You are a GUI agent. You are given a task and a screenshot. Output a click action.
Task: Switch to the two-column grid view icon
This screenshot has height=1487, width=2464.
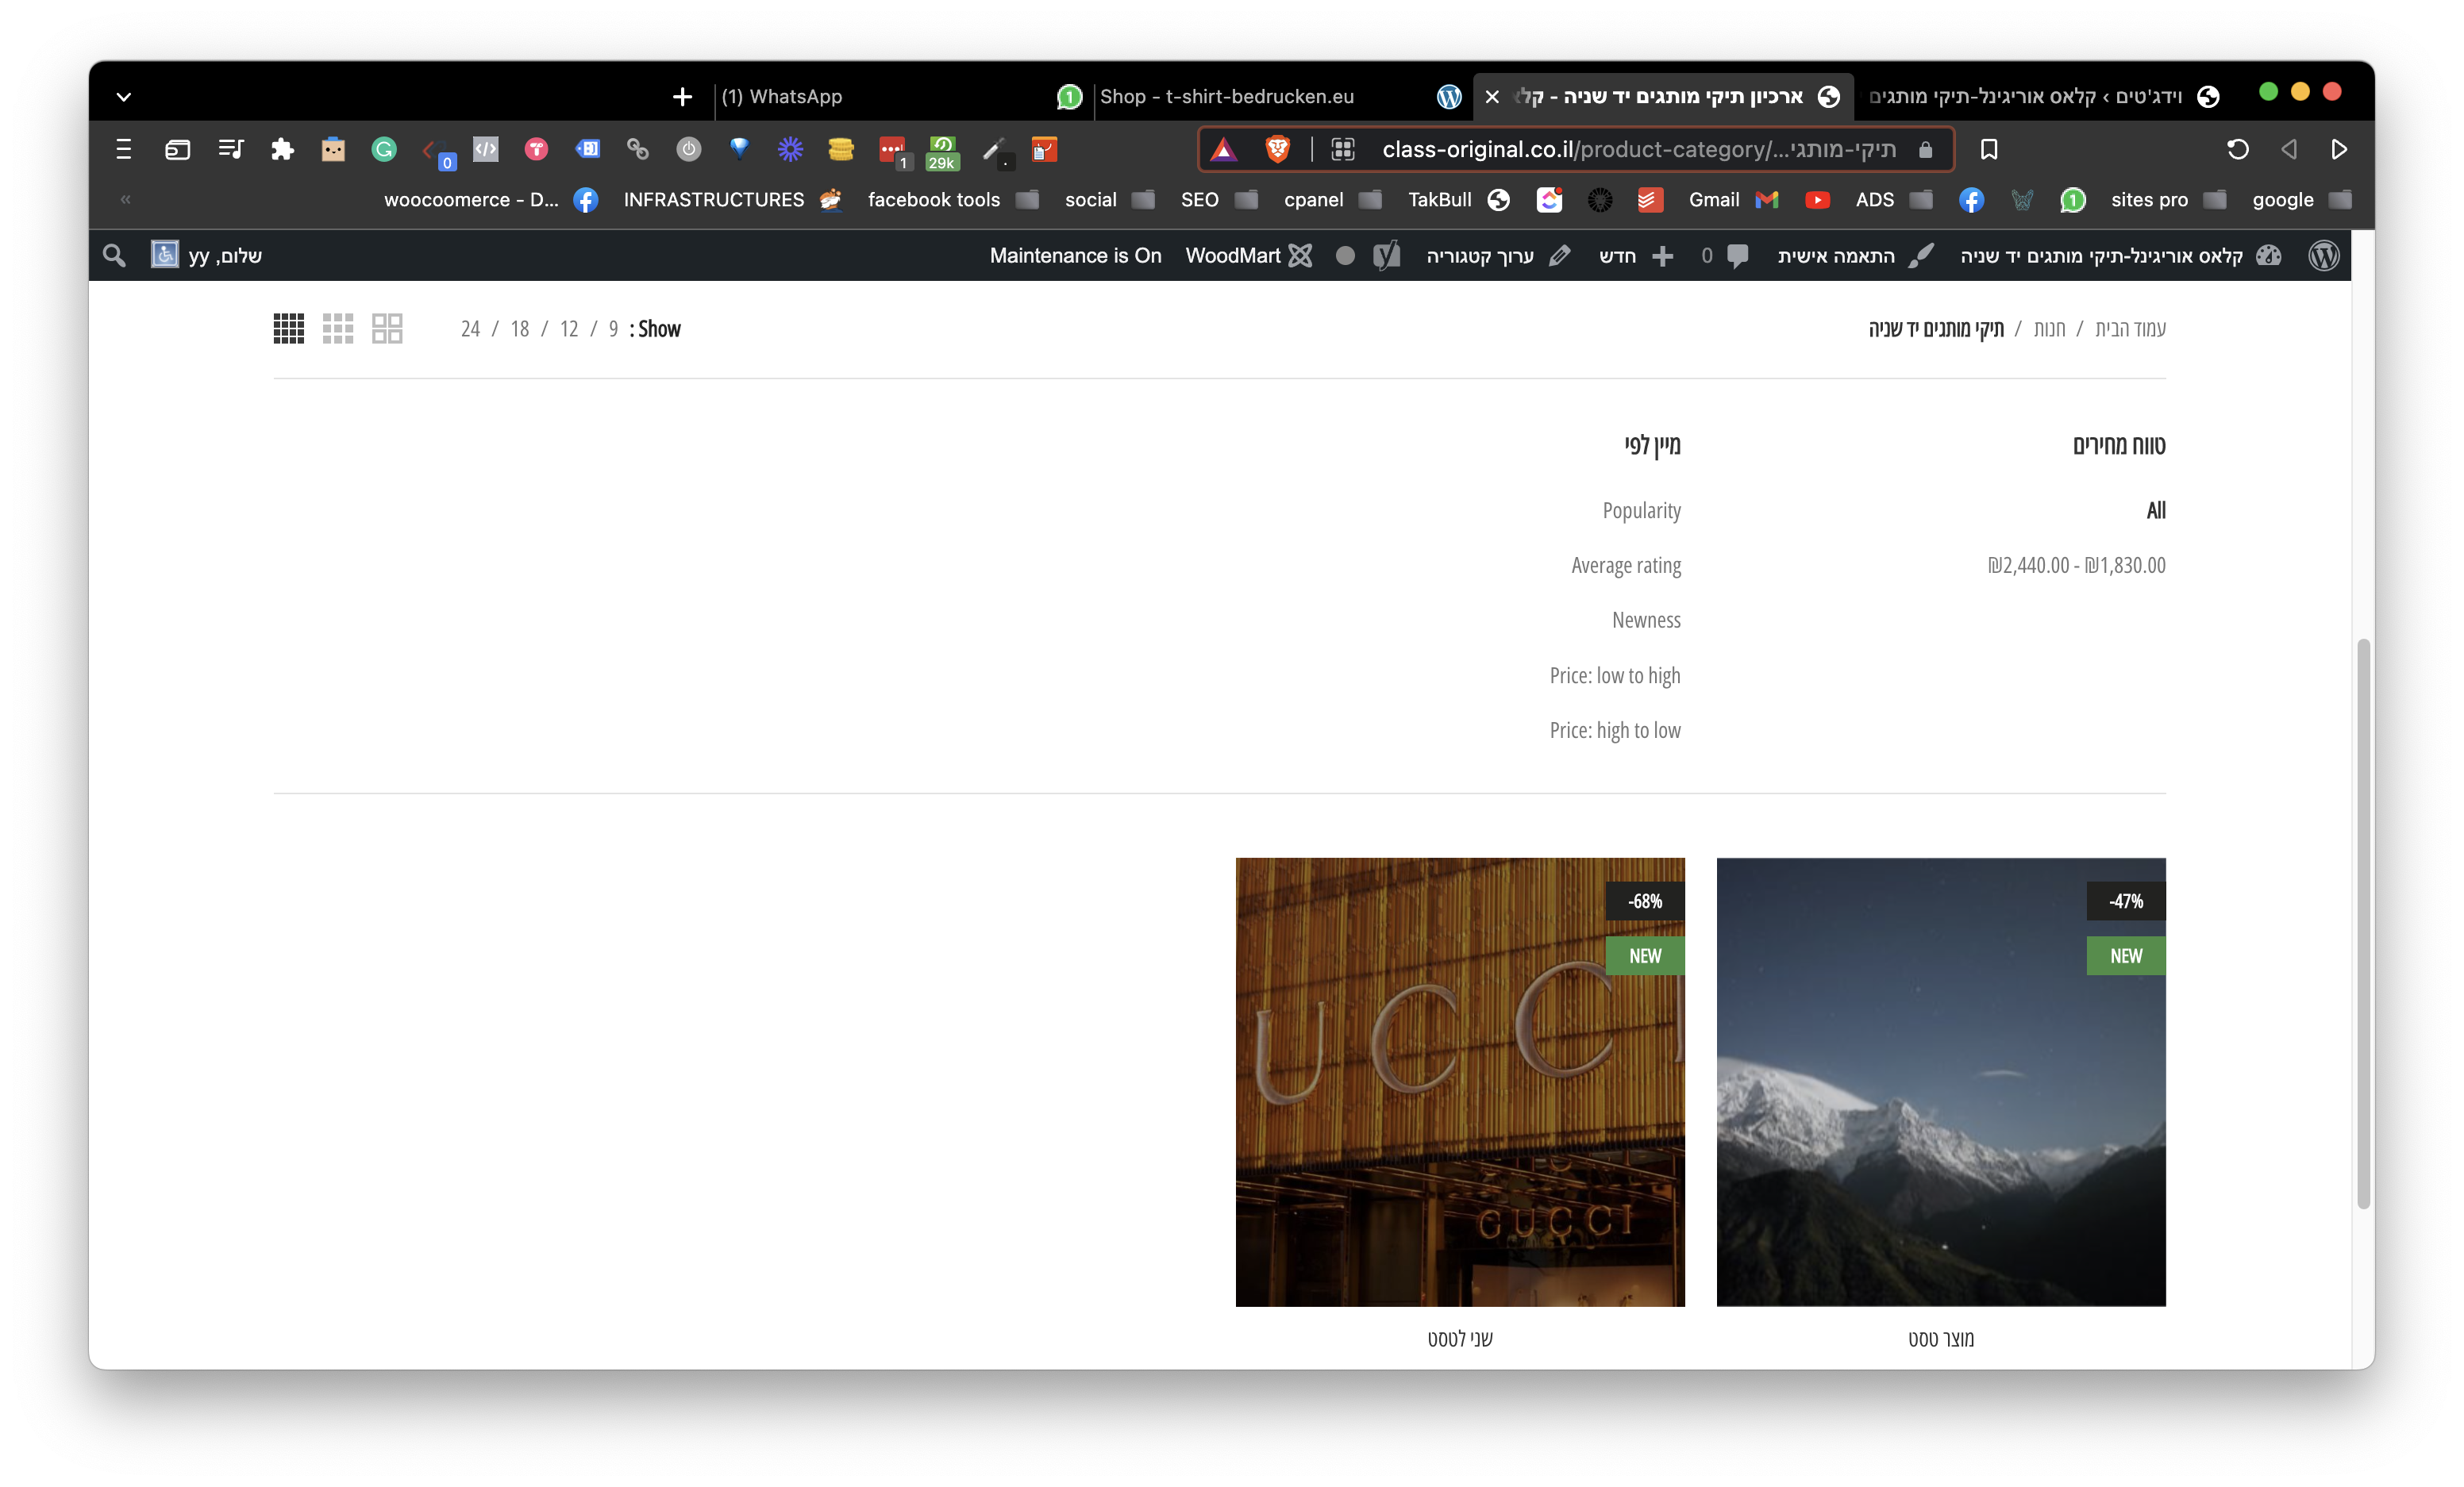tap(387, 329)
